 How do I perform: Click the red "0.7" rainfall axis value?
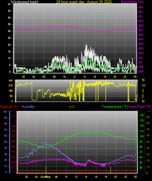click(x=13, y=136)
